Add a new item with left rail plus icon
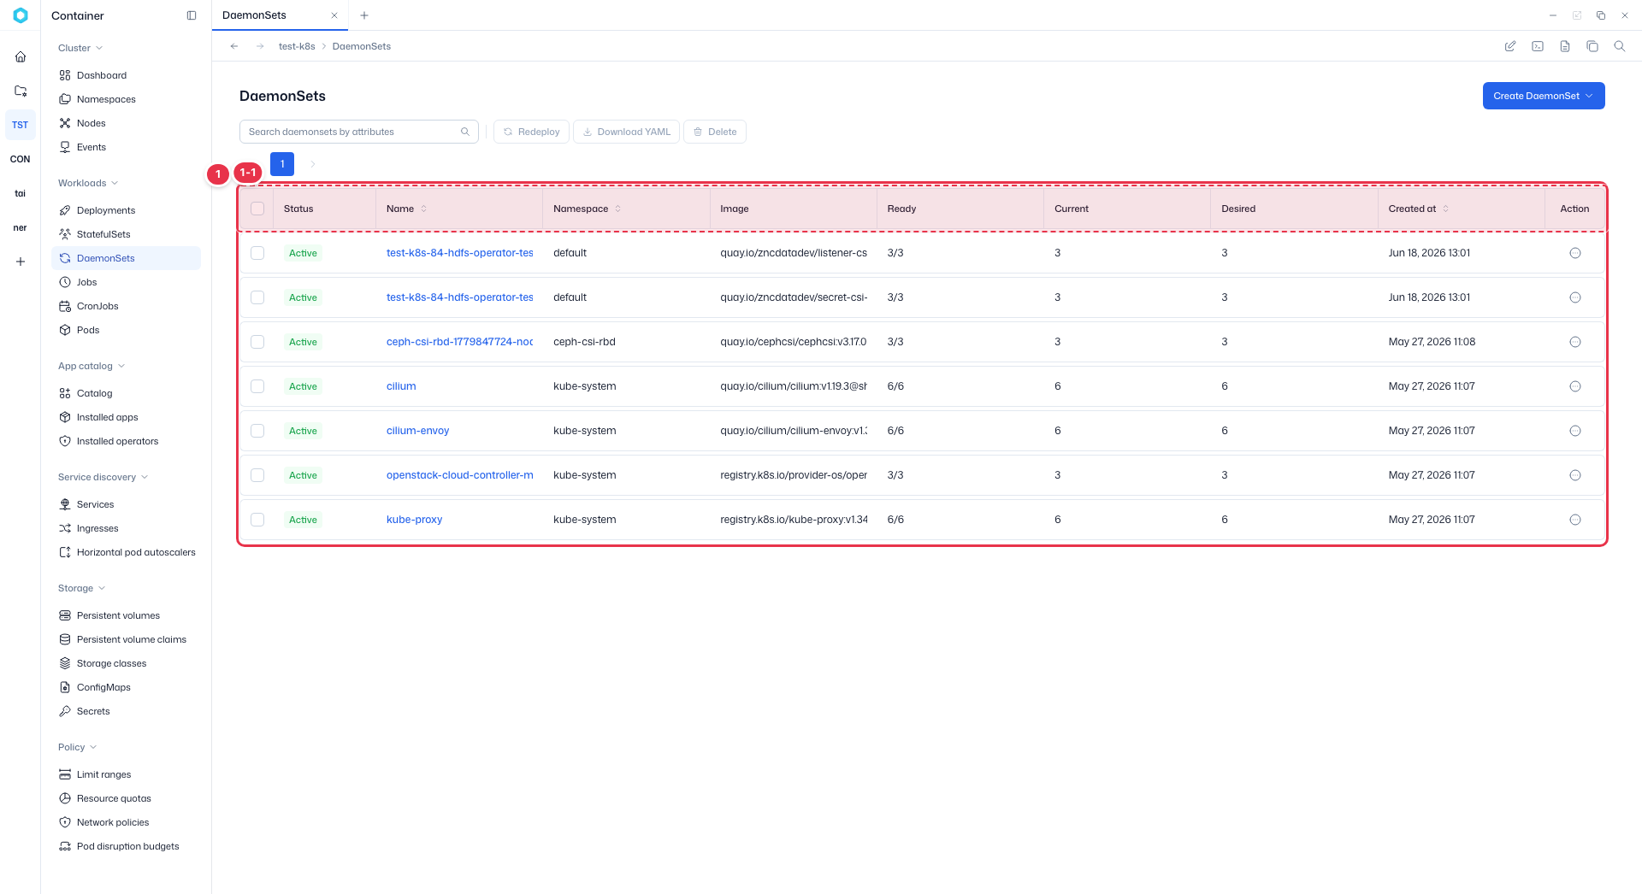 [21, 262]
